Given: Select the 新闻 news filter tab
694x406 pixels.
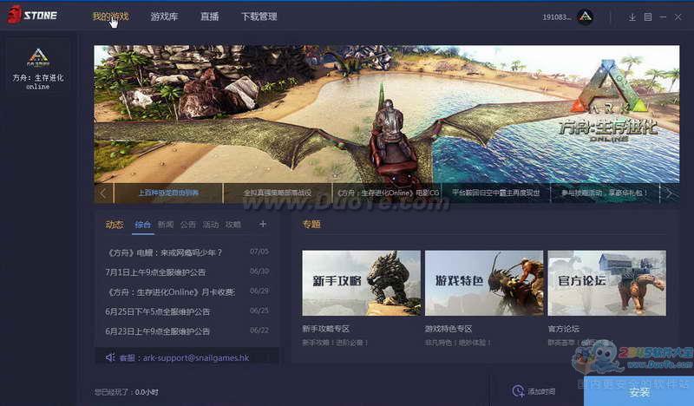Looking at the screenshot, I should 165,225.
